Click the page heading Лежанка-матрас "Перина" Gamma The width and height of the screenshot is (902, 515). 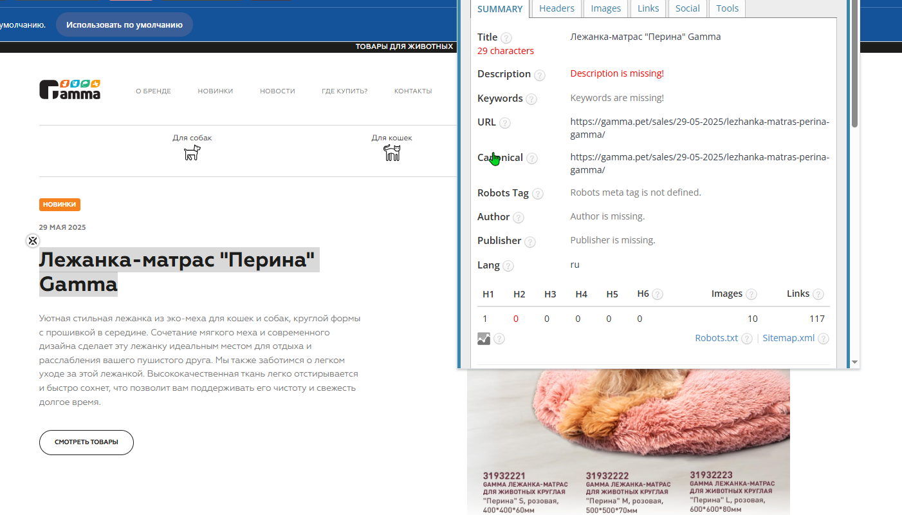[179, 272]
